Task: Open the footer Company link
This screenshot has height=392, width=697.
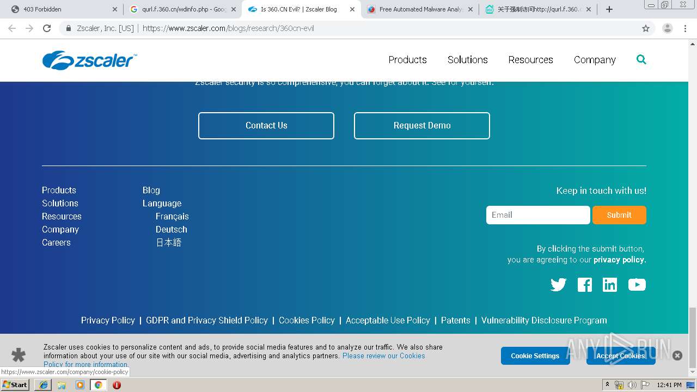Action: (x=60, y=229)
